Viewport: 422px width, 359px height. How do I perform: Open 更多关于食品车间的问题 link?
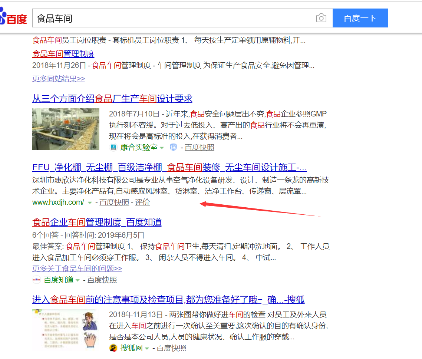pos(77,269)
